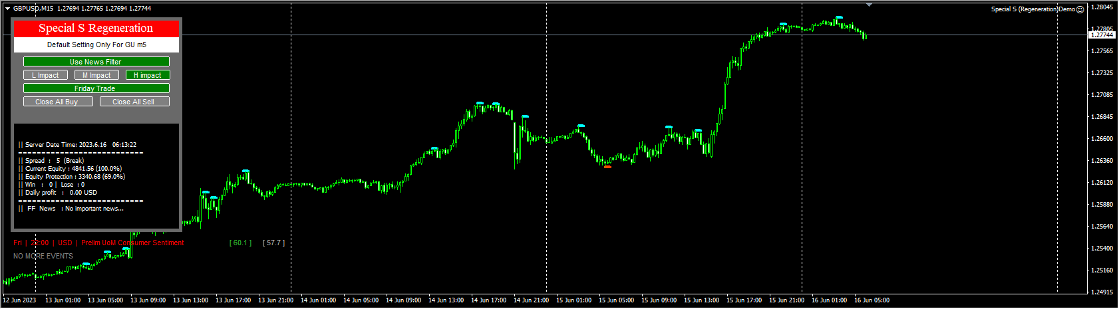Click the red arrow marker below 15 Jun candles

tap(607, 167)
